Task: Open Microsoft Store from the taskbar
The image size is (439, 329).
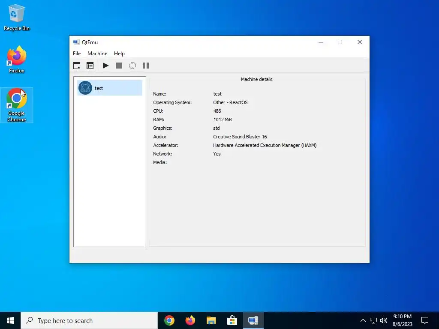Action: 232,320
